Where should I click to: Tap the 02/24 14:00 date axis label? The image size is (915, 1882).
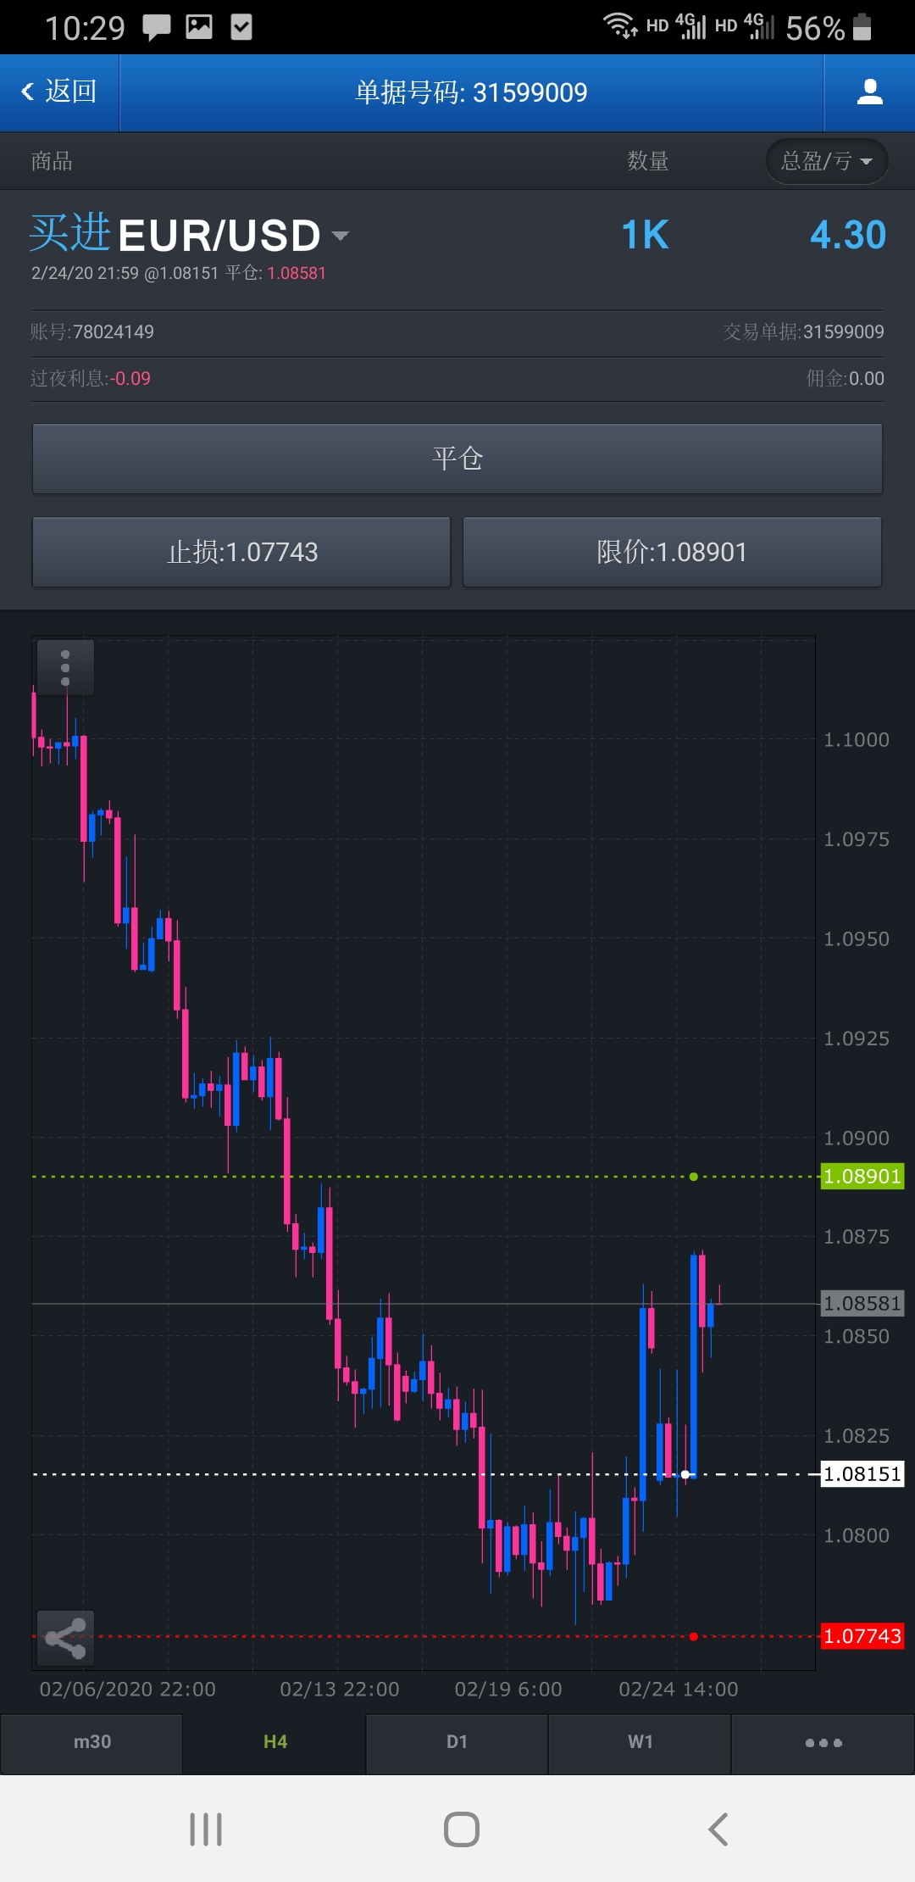(x=679, y=1689)
